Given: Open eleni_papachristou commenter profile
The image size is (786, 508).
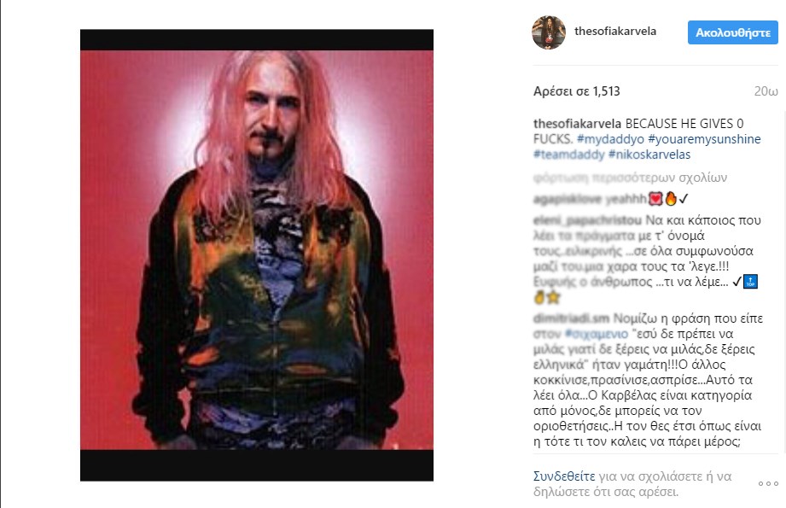Looking at the screenshot, I should point(587,220).
